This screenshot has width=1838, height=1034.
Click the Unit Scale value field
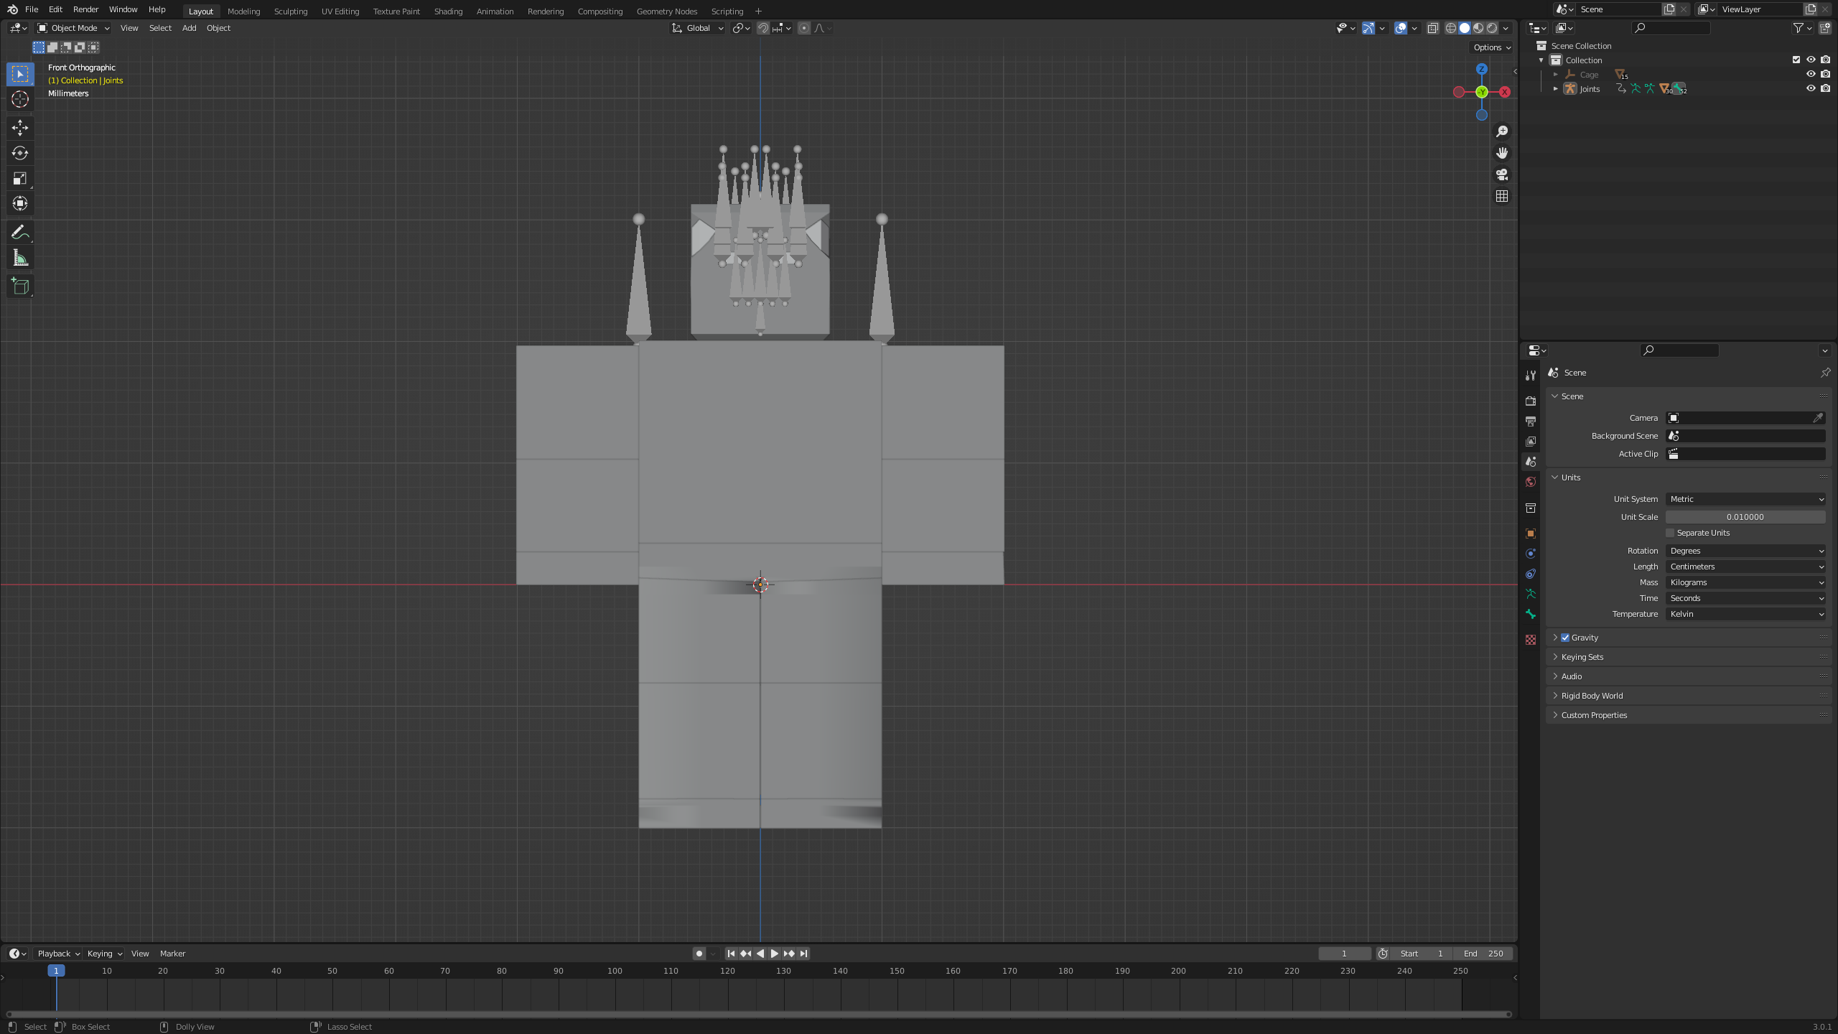point(1745,517)
